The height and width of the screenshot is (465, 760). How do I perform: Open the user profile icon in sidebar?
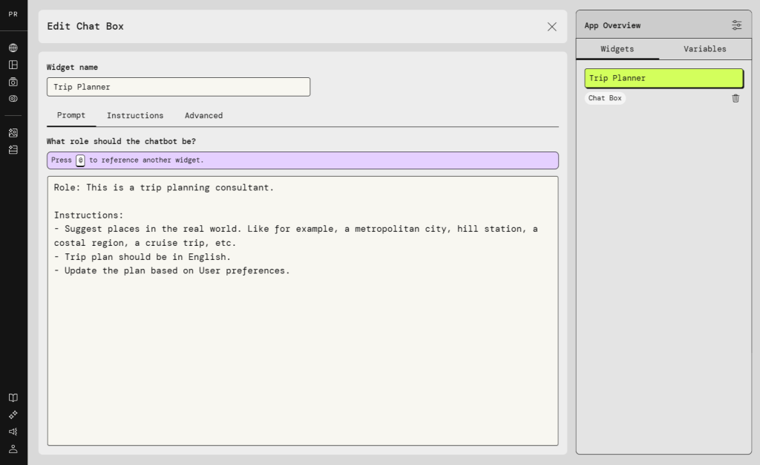pos(13,449)
